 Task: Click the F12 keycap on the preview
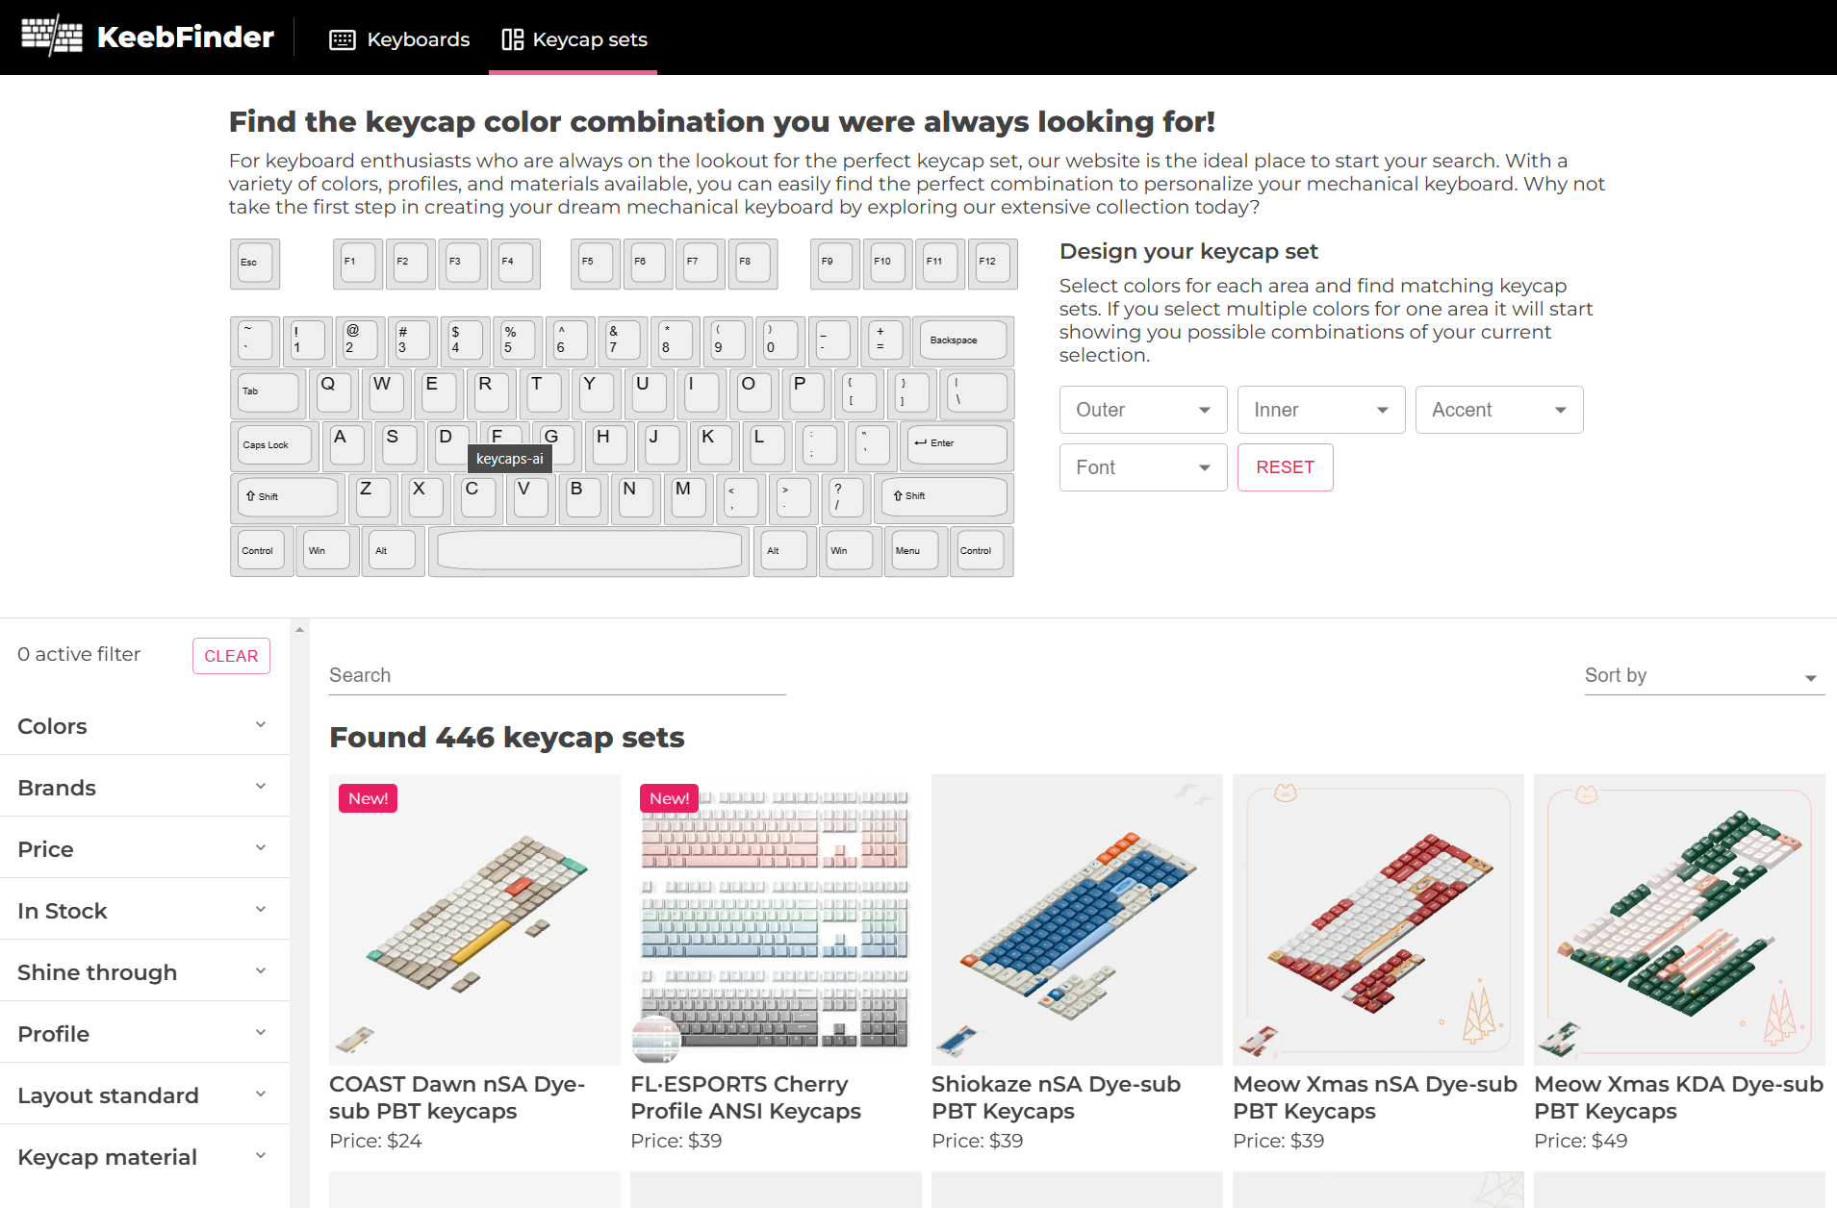tap(992, 264)
